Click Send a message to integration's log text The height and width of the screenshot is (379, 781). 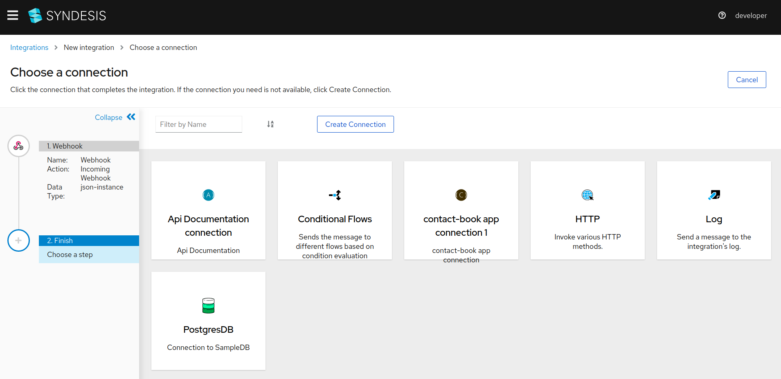pos(714,241)
